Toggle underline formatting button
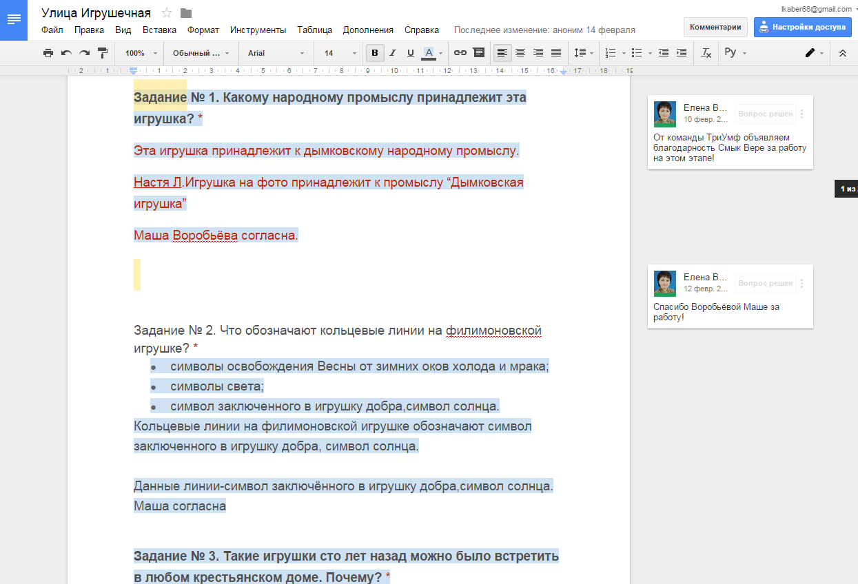 (411, 53)
